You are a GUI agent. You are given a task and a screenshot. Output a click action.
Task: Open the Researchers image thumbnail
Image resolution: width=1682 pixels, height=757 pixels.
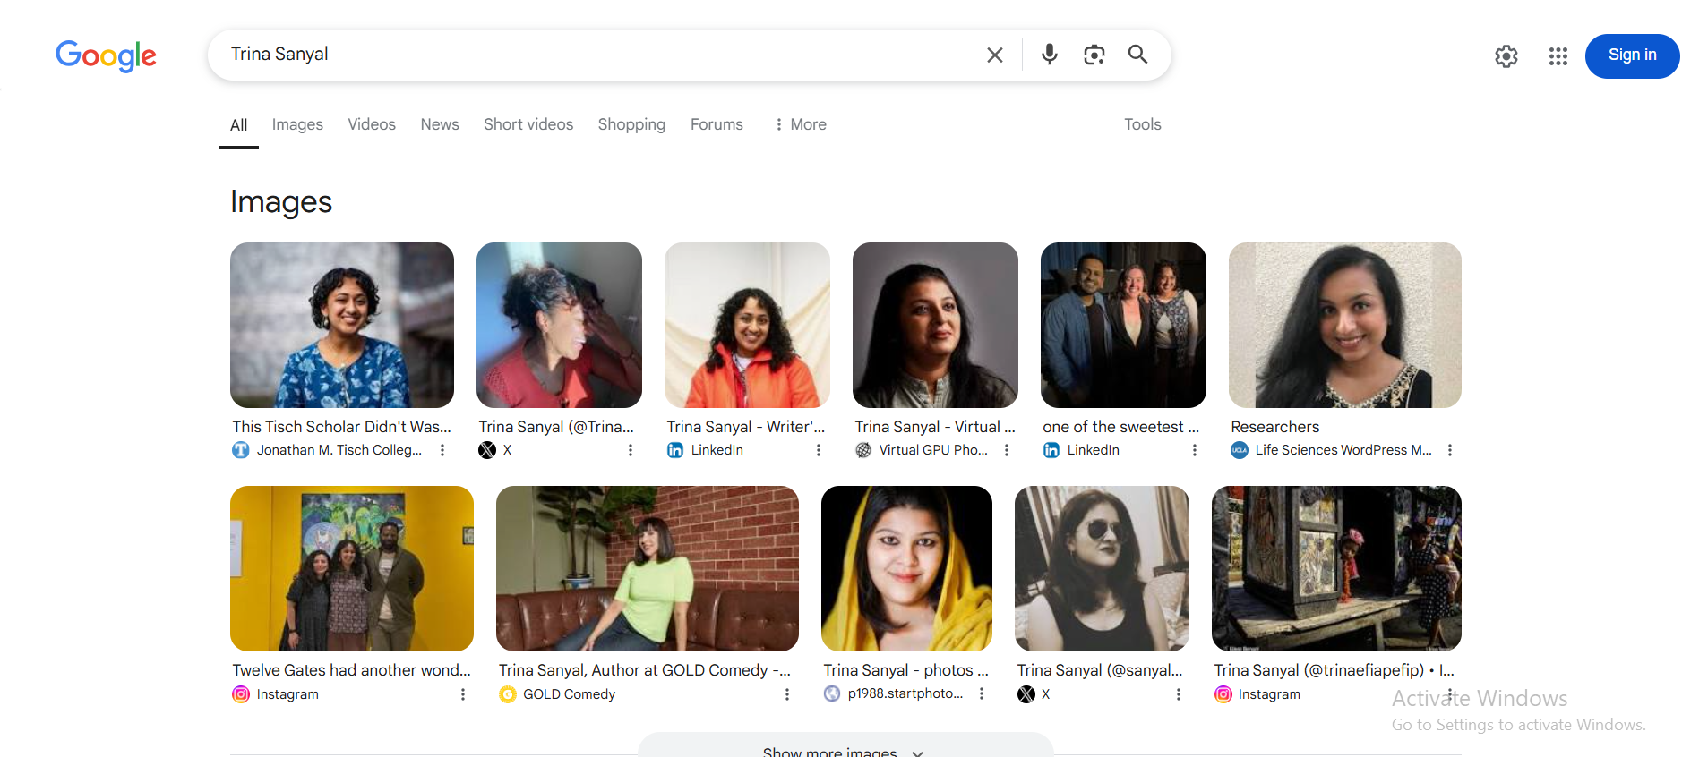coord(1344,325)
